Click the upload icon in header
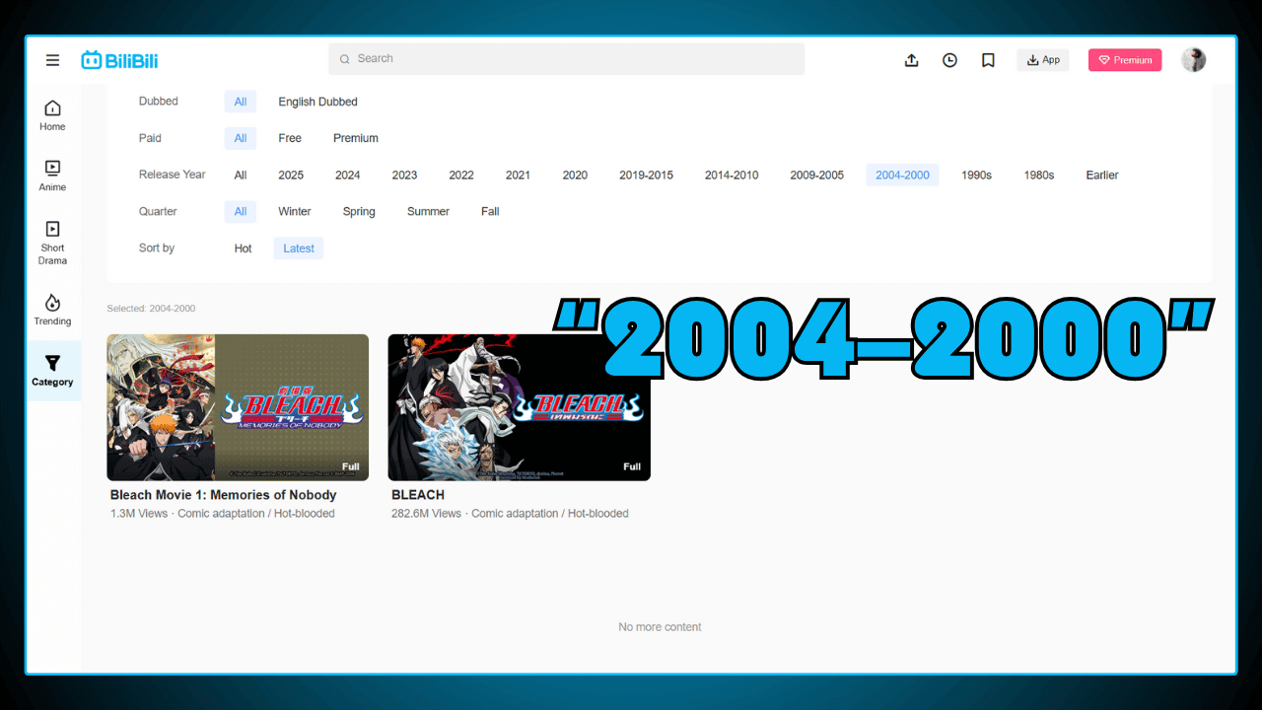Viewport: 1262px width, 710px height. point(911,60)
